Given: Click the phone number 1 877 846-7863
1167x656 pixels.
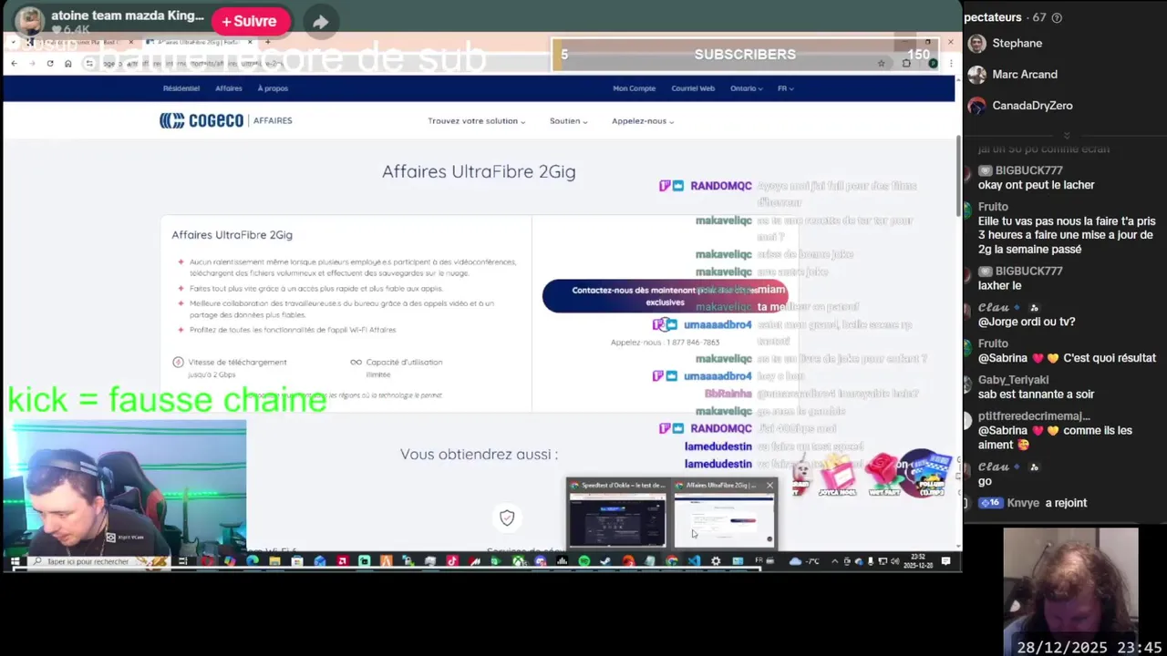Looking at the screenshot, I should click(692, 343).
